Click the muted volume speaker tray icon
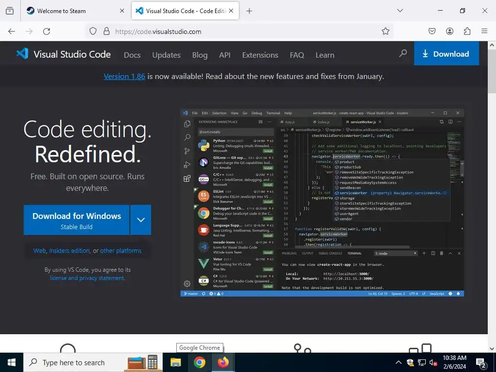 [433, 362]
